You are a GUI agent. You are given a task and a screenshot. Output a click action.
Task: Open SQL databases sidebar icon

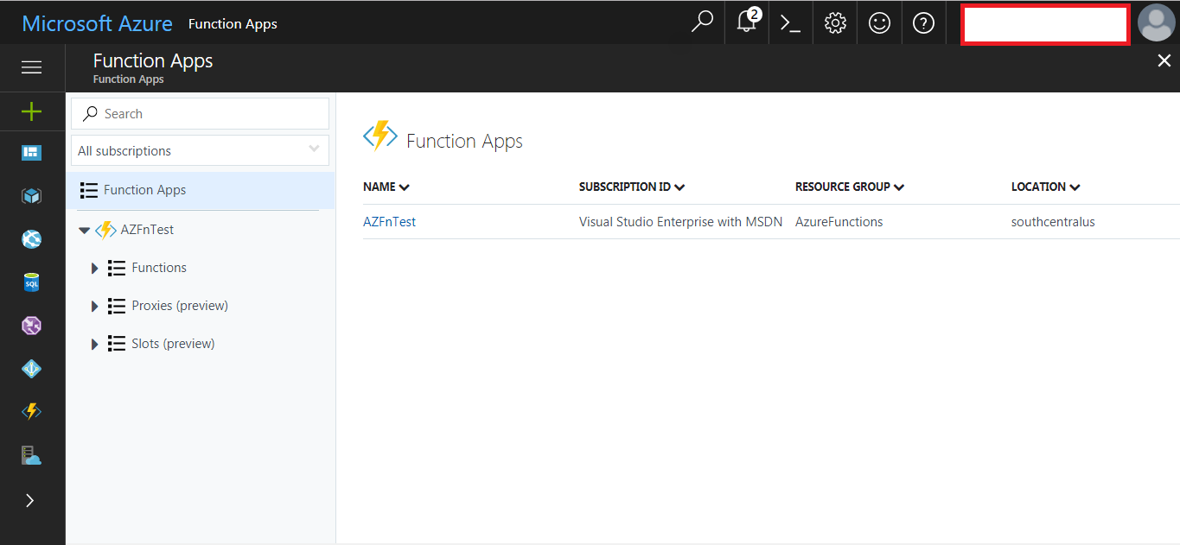tap(32, 282)
